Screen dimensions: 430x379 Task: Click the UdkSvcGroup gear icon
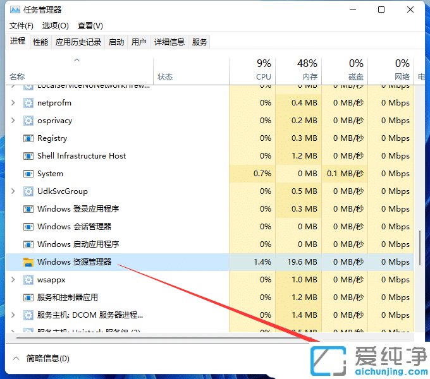point(28,191)
